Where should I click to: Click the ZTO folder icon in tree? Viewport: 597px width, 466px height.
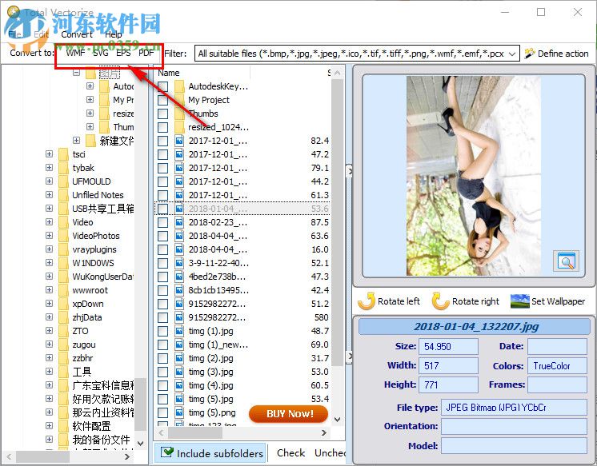63,331
